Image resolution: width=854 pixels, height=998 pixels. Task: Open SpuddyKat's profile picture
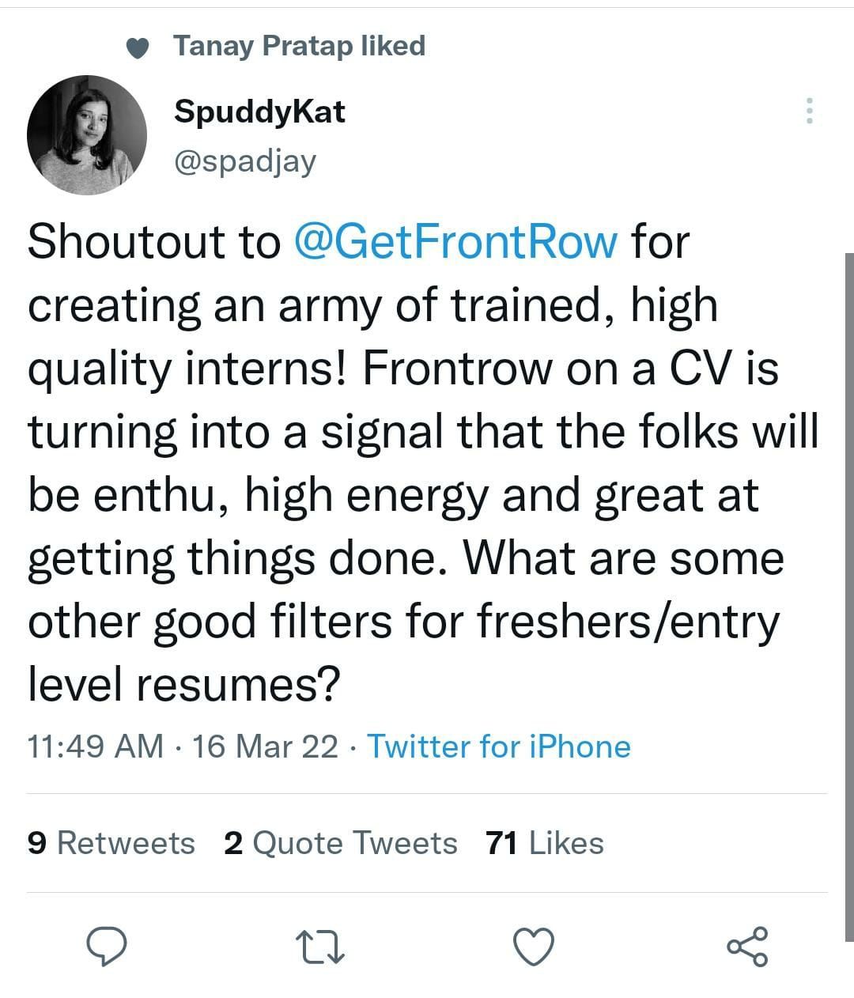pos(87,135)
